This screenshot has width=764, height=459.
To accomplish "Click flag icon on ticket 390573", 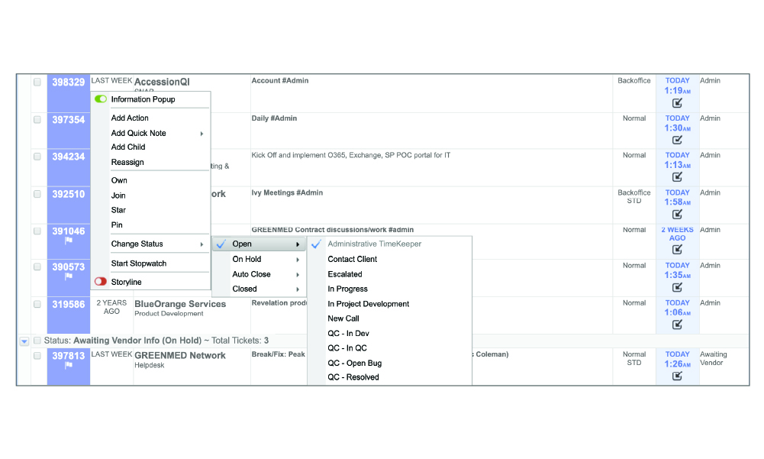I will click(68, 276).
